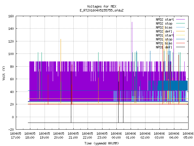This screenshot has width=194, height=146.
Task: Click the y-axis tick label '60'
Action: pos(12,79)
